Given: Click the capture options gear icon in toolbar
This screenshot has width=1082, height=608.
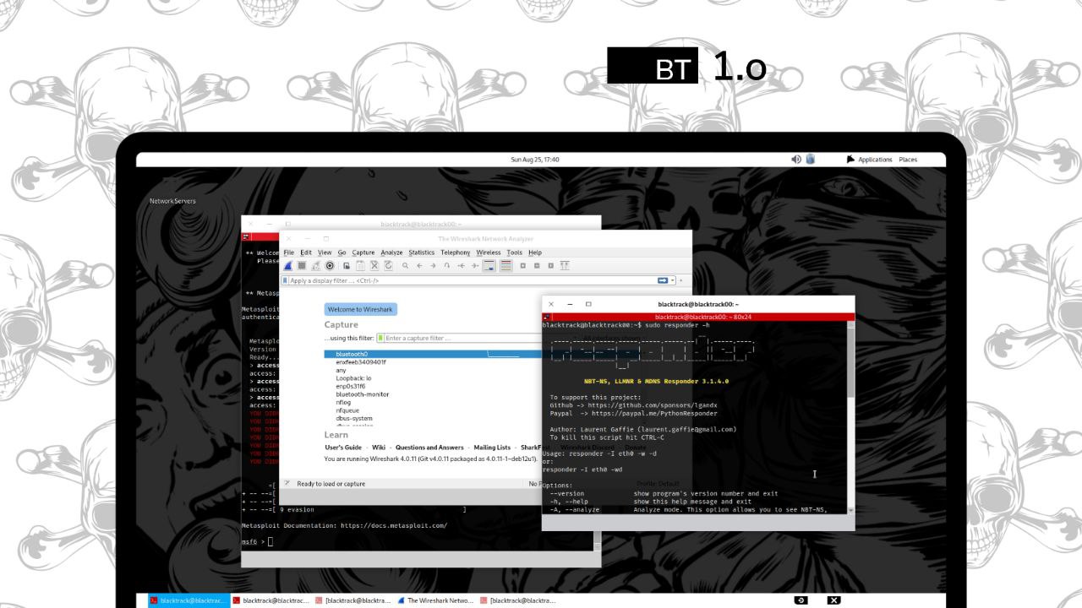Looking at the screenshot, I should click(331, 266).
